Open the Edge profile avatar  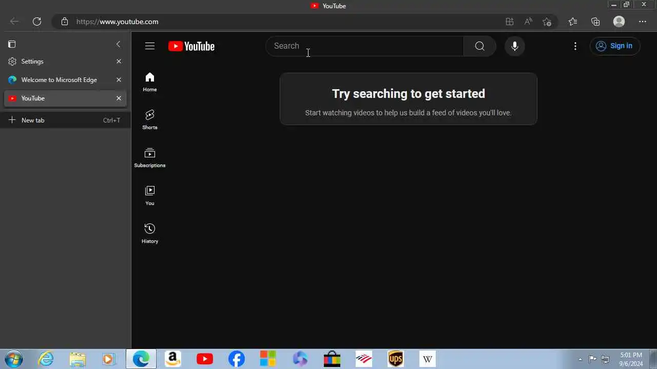point(619,22)
